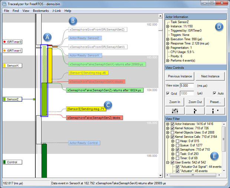Screen dimensions: 230x188
Task: Enable the Queue filter checkbox
Action: 177,145
